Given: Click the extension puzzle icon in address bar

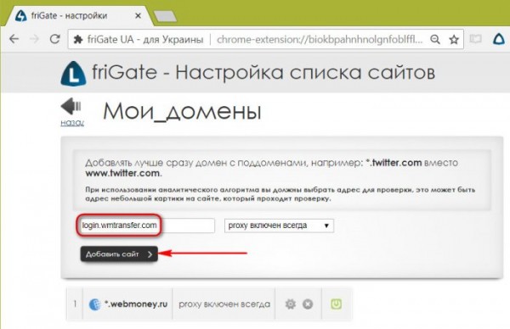Looking at the screenshot, I should (78, 40).
